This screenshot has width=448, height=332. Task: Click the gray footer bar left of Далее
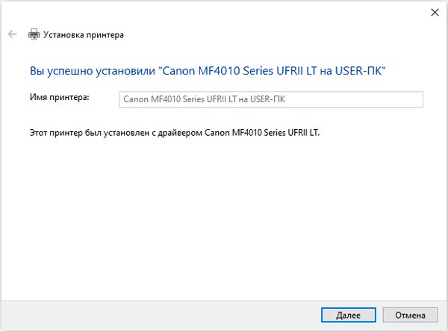[160, 315]
